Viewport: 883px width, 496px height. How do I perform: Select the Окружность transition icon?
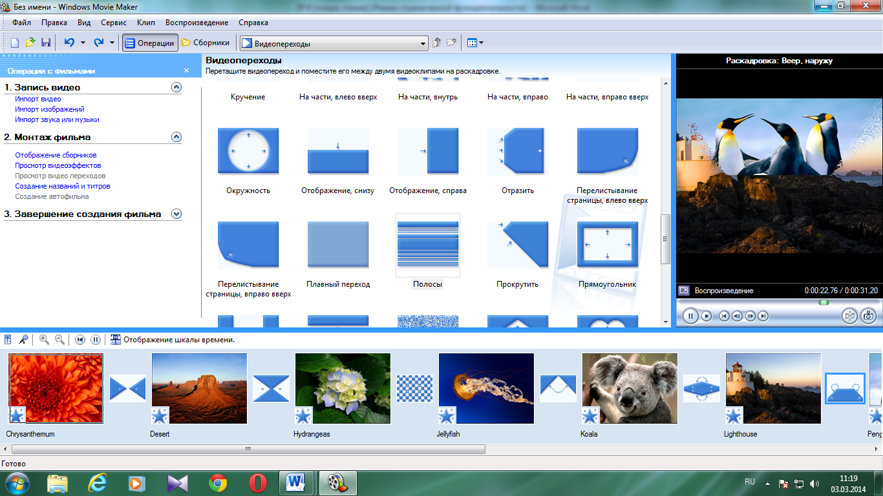click(248, 150)
